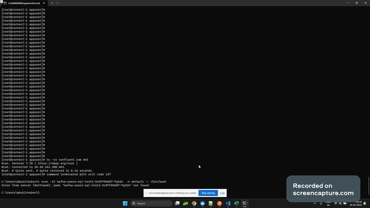Click 'command terminated with exit code 137' text
Screen dimensions: 370x208
point(79,174)
